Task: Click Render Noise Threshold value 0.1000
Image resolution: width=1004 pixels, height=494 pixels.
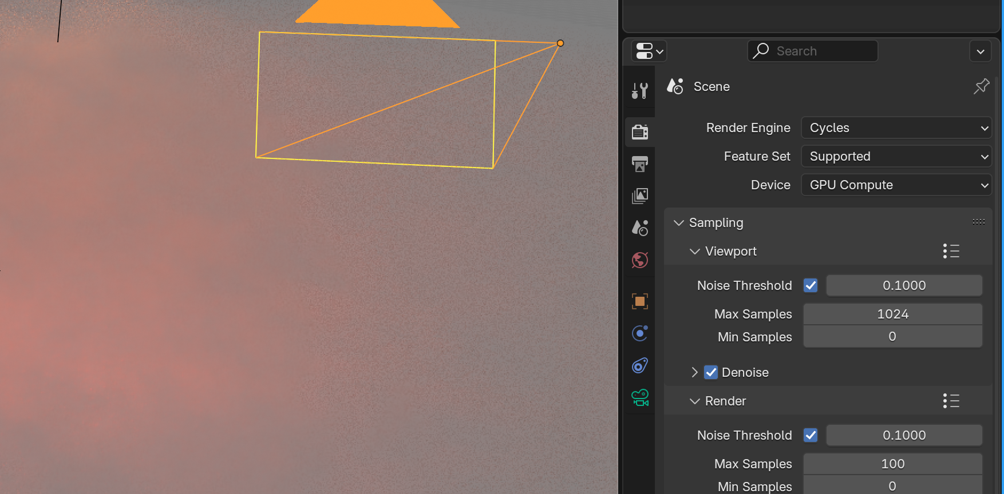Action: coord(904,435)
